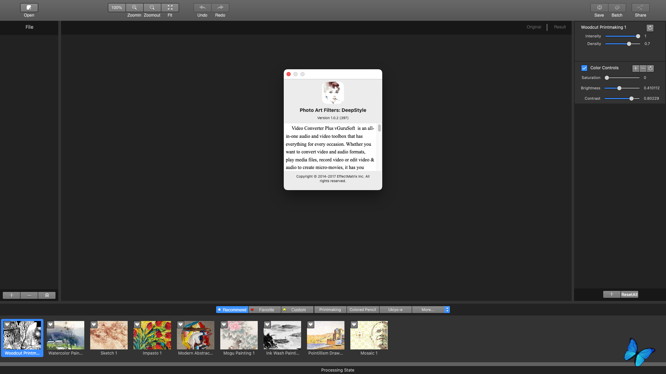666x374 pixels.
Task: Favorite the Watercolor Painting heart toggle
Action: [x=51, y=325]
